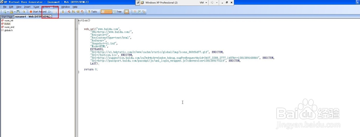Image resolution: width=360 pixels, height=137 pixels.
Task: Open the Tasks pane button
Action: click(92, 12)
